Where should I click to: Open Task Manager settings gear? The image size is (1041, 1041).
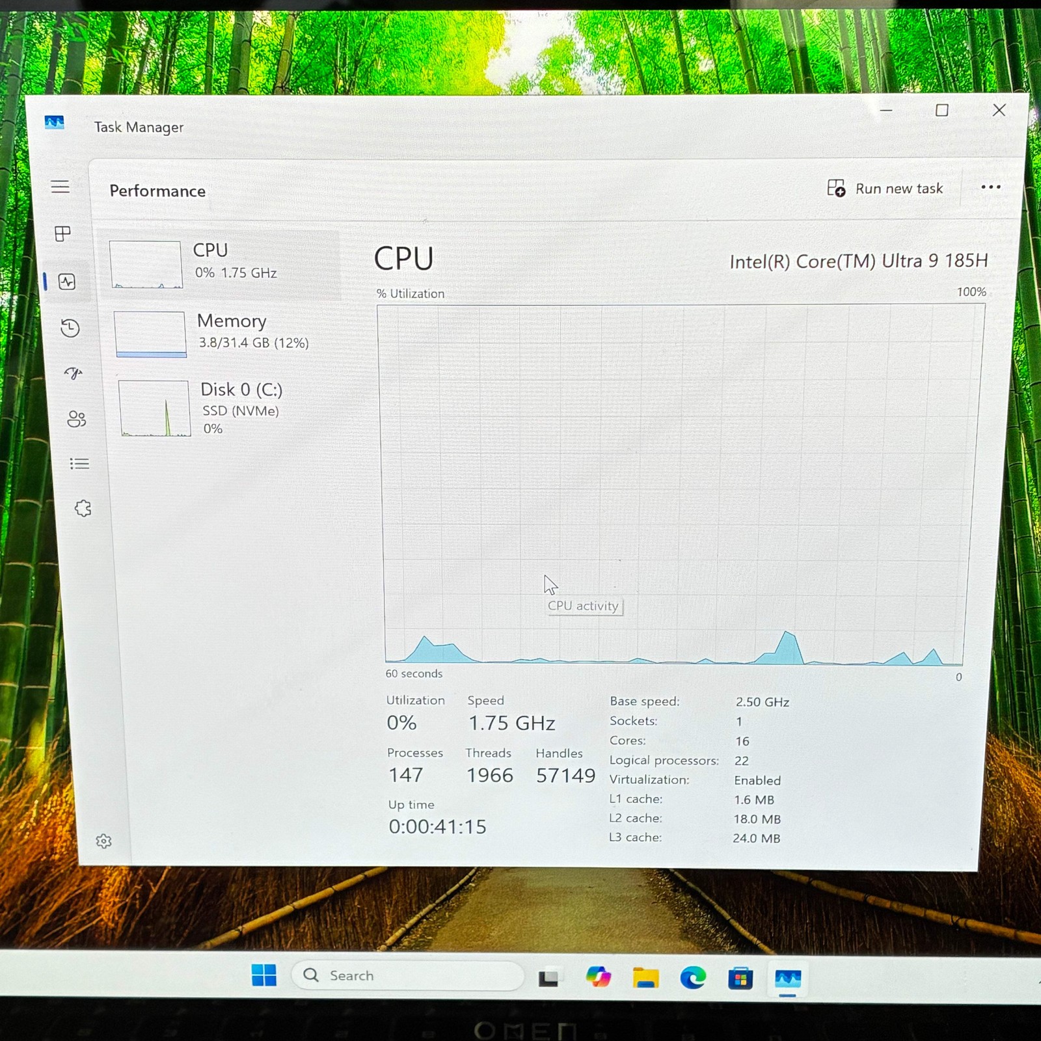pyautogui.click(x=103, y=841)
